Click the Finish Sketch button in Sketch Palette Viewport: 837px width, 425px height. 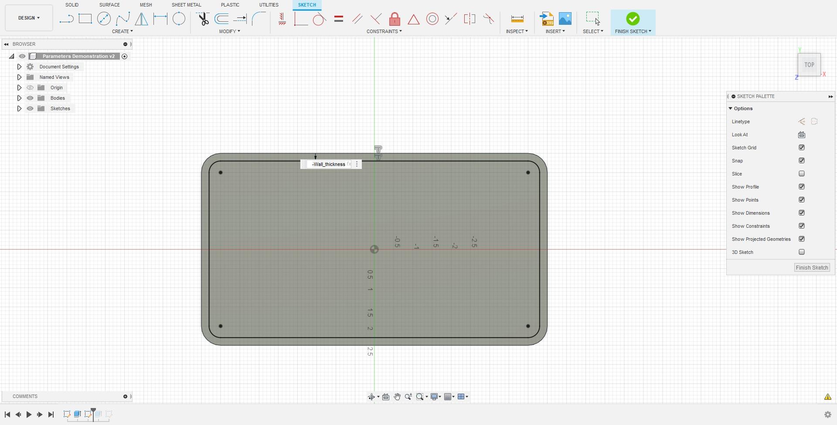click(x=811, y=267)
